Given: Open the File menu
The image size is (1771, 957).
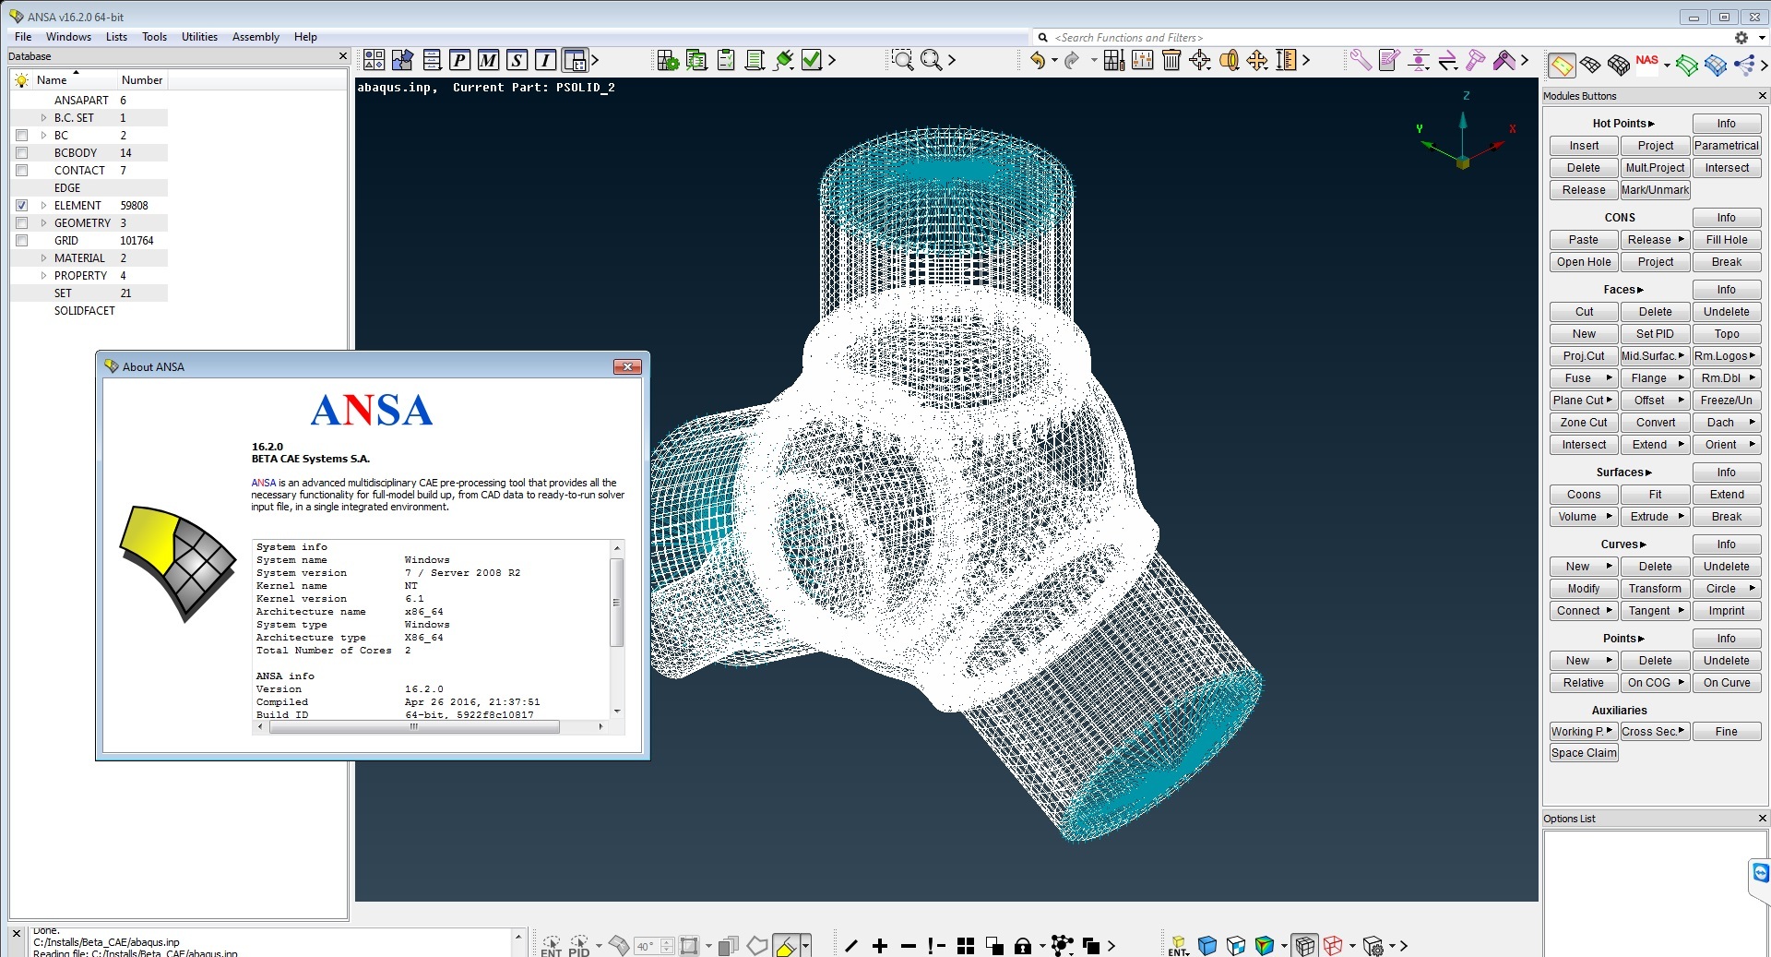Looking at the screenshot, I should click(x=23, y=37).
